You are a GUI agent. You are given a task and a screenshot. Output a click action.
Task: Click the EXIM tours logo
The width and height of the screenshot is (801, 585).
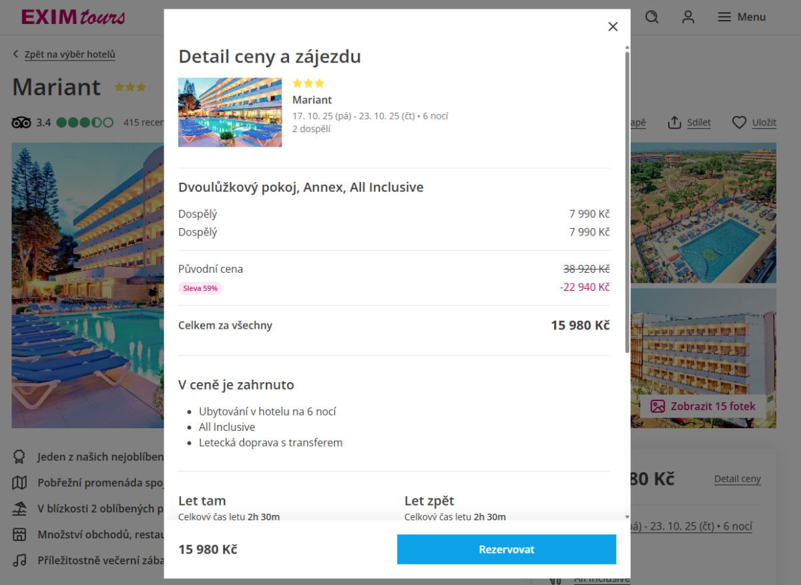[73, 17]
